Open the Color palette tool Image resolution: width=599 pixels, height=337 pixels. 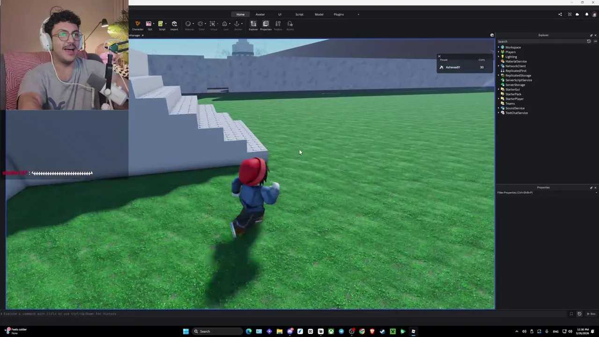[200, 24]
